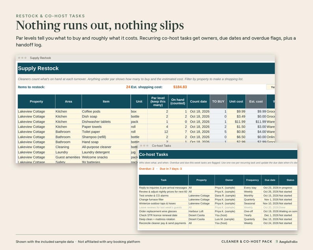Click the Owner column header
The width and height of the screenshot is (313, 250).
point(229,180)
